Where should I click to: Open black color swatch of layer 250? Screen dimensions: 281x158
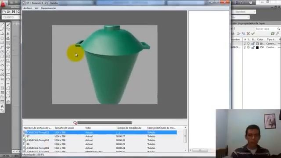pyautogui.click(x=257, y=47)
